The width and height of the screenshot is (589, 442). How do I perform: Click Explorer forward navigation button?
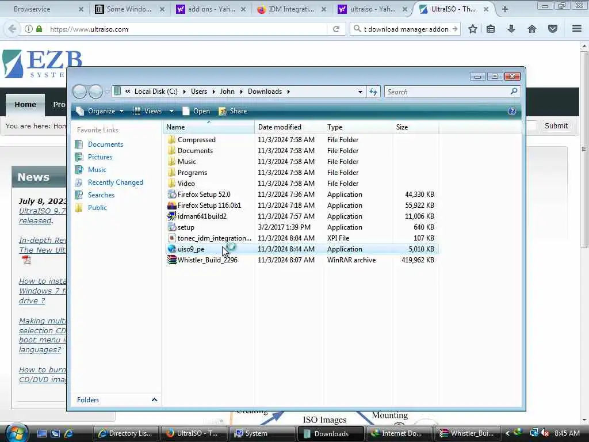point(96,92)
